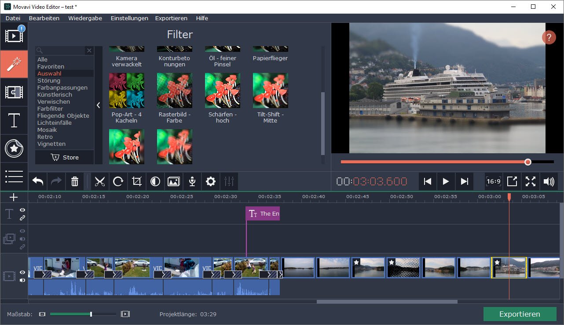Open color adjustment tool

pos(155,181)
